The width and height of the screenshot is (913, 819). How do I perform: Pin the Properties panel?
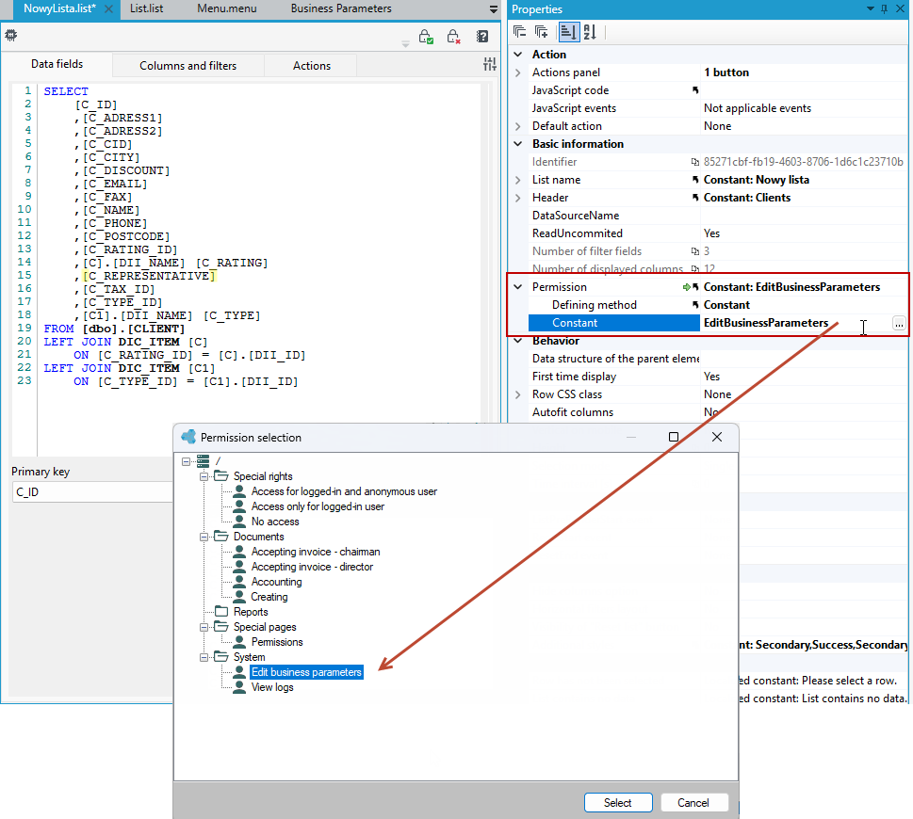pos(885,8)
